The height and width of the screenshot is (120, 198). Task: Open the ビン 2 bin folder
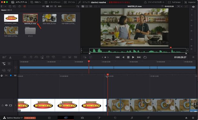(30, 31)
